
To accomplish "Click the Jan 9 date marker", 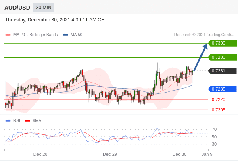I will pyautogui.click(x=207, y=154).
